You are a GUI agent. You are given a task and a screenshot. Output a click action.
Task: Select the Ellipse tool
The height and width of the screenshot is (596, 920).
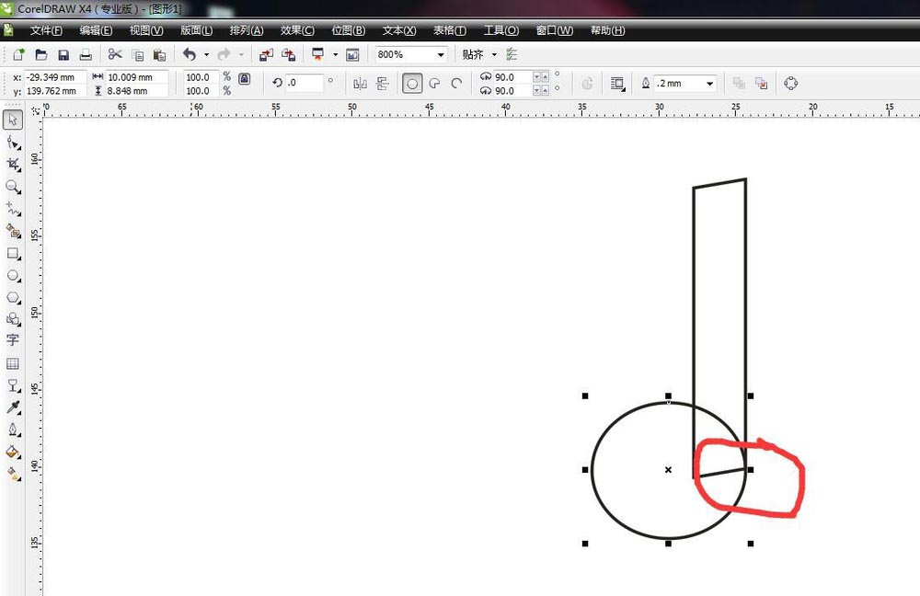click(13, 276)
